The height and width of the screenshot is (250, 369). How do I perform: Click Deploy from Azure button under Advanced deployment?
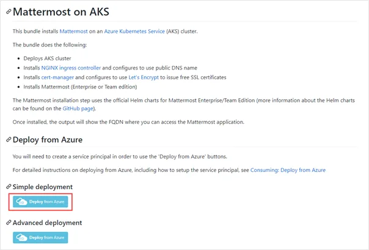click(x=40, y=238)
